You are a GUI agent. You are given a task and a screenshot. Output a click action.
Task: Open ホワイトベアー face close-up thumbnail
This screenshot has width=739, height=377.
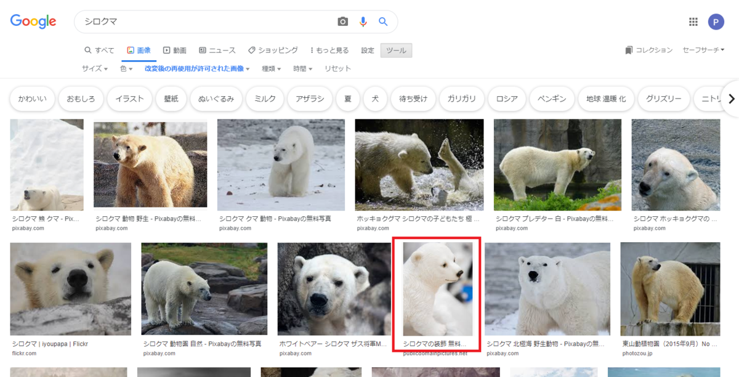pos(334,289)
